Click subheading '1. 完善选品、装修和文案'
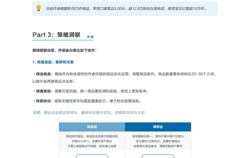The image size is (250, 158). tap(53, 62)
